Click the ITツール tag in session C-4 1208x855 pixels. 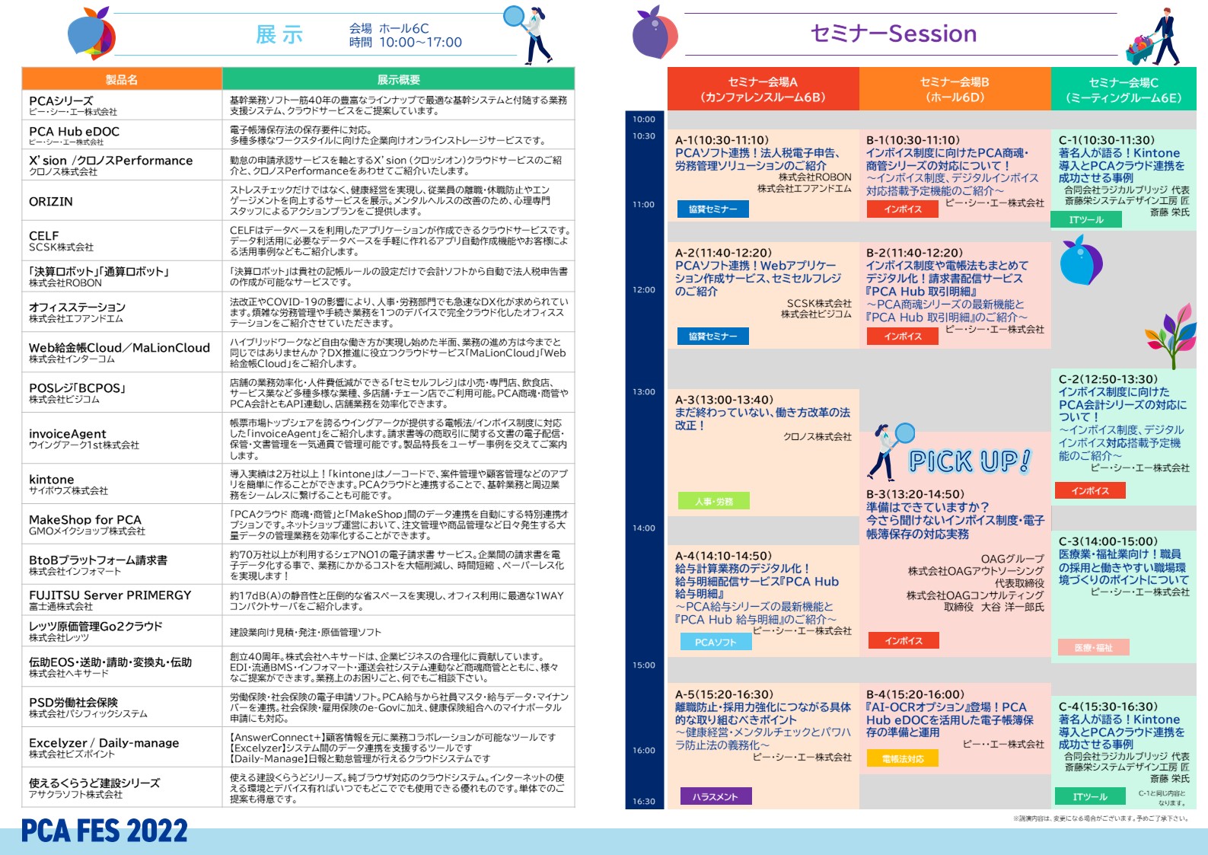pyautogui.click(x=1090, y=796)
